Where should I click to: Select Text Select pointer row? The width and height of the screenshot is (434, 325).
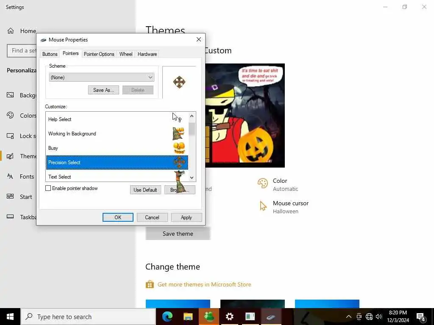pyautogui.click(x=117, y=176)
